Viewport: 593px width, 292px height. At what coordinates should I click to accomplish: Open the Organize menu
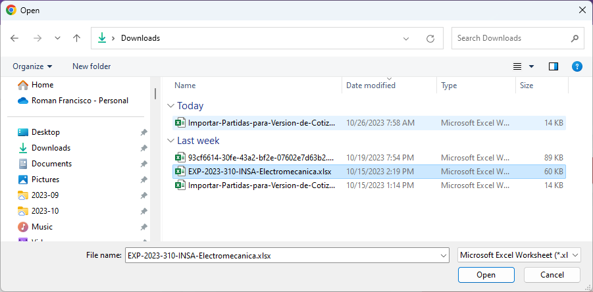(x=32, y=66)
